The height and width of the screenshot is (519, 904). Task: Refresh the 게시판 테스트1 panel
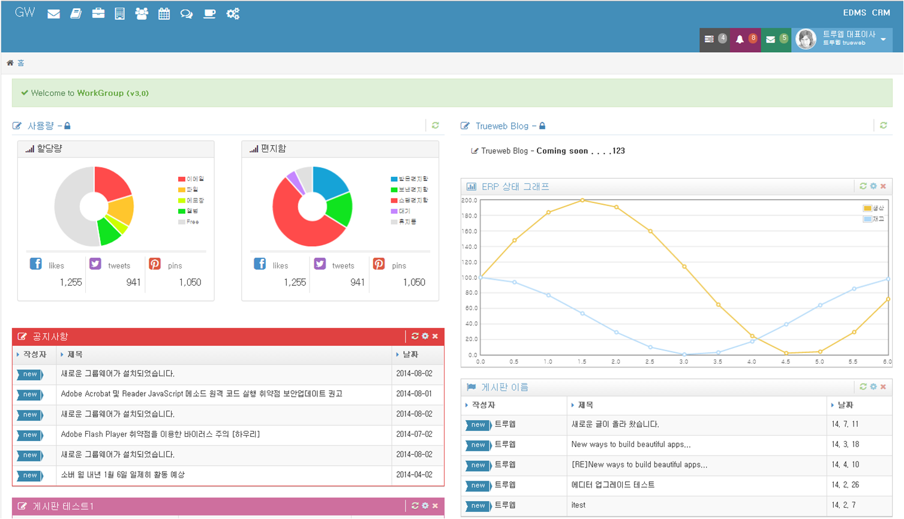tap(415, 506)
